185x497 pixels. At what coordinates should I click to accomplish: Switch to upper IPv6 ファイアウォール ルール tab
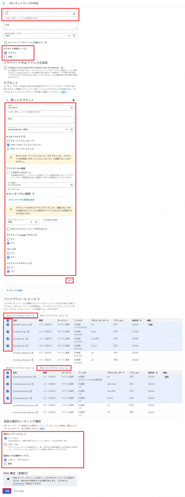pos(54,316)
